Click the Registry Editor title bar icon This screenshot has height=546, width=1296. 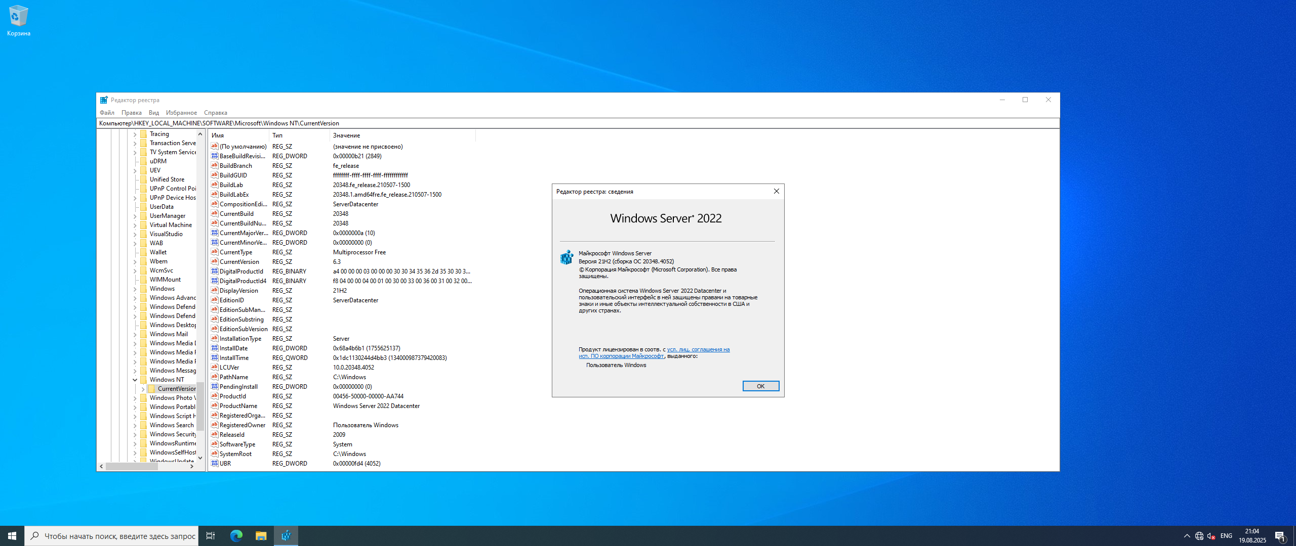[104, 100]
